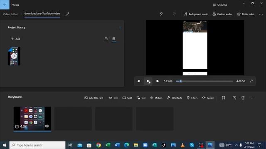
Task: Adjust clip volume via speaker icon
Action: click(x=47, y=126)
